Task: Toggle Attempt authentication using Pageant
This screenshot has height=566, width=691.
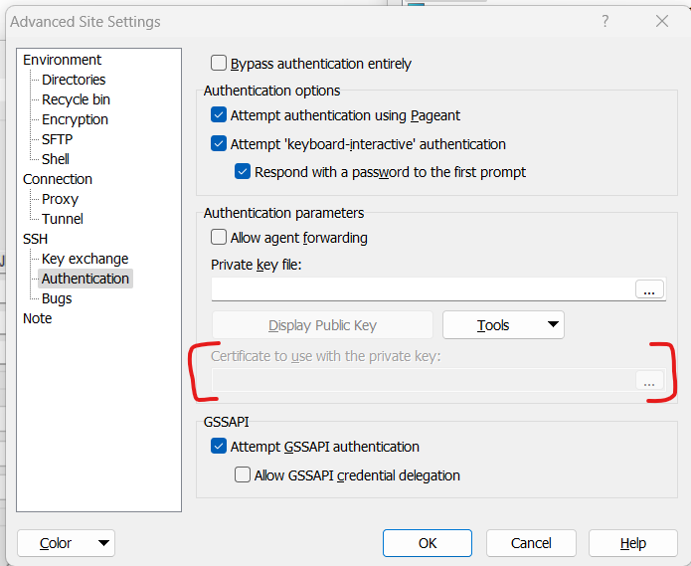Action: [220, 115]
